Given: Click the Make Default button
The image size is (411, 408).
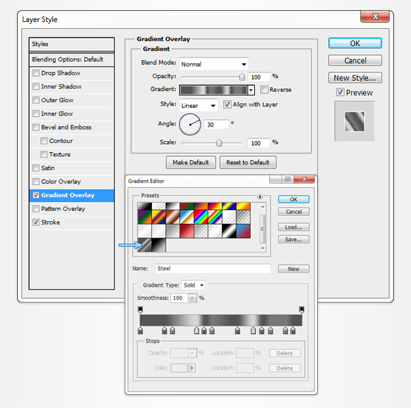Looking at the screenshot, I should click(x=190, y=163).
